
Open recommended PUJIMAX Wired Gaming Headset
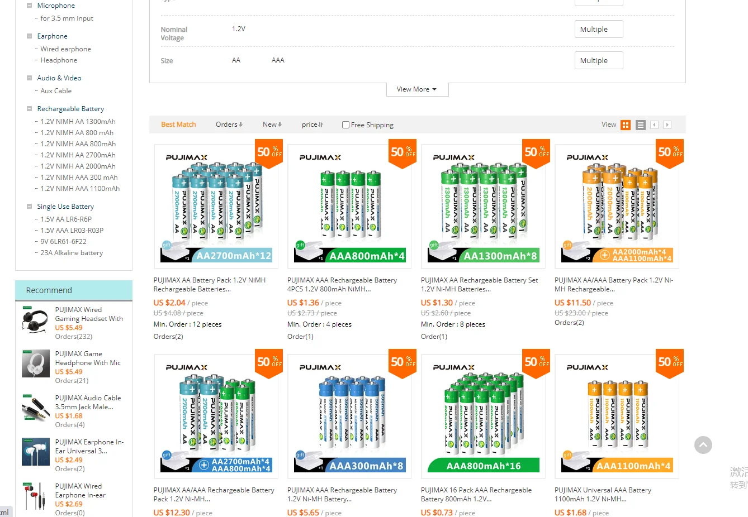[89, 314]
